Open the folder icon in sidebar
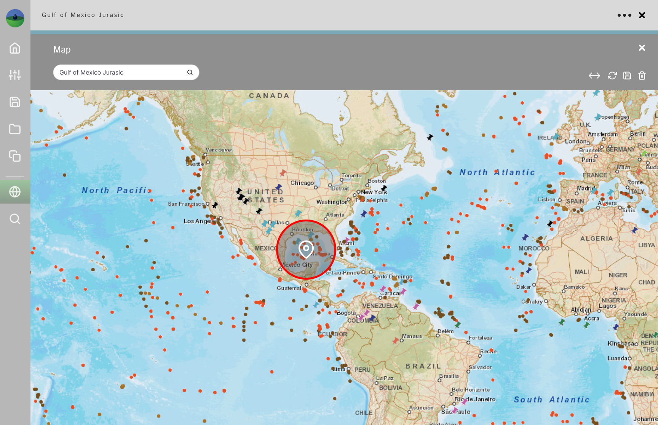This screenshot has width=658, height=425. [15, 129]
